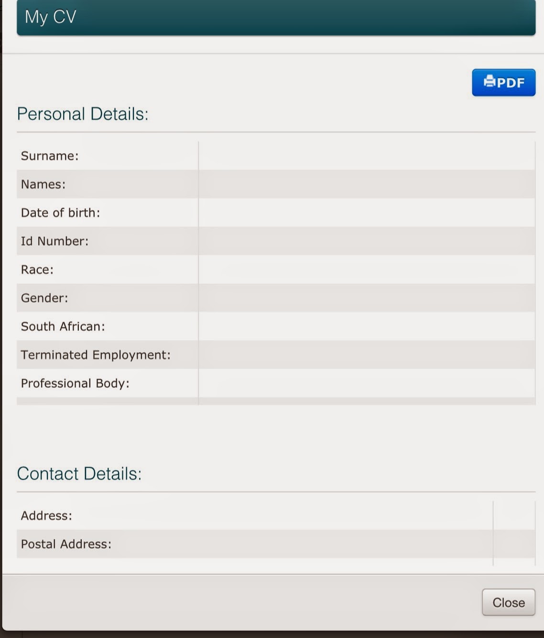Click the Terminated Employment row label
The height and width of the screenshot is (638, 544).
[96, 355]
